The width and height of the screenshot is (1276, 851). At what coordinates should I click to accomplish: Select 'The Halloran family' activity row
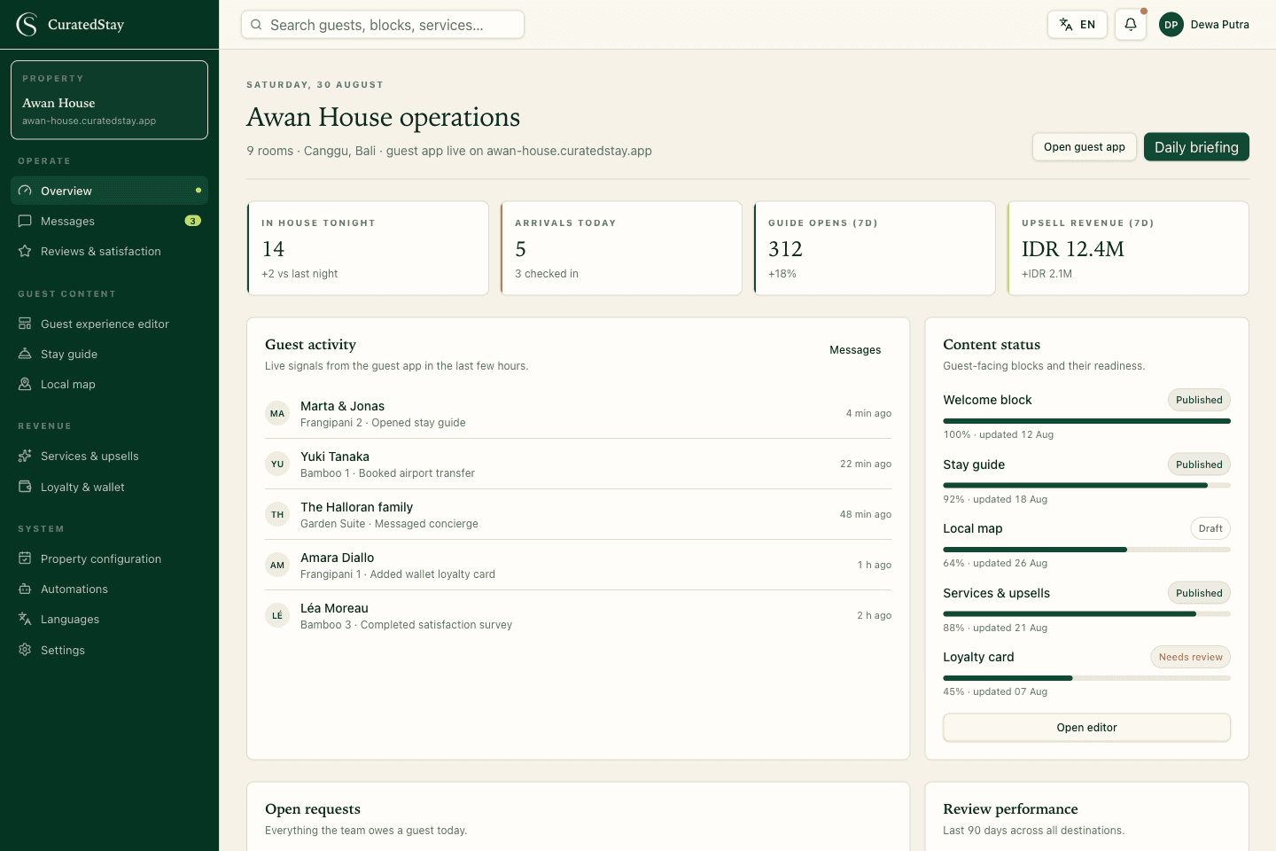click(578, 514)
